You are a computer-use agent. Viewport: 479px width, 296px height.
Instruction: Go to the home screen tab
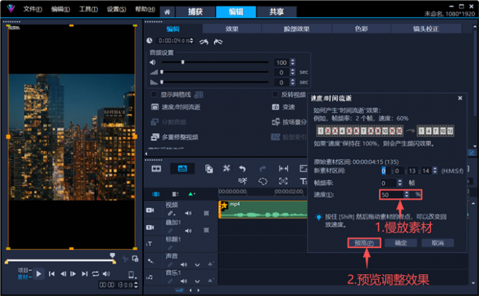167,12
